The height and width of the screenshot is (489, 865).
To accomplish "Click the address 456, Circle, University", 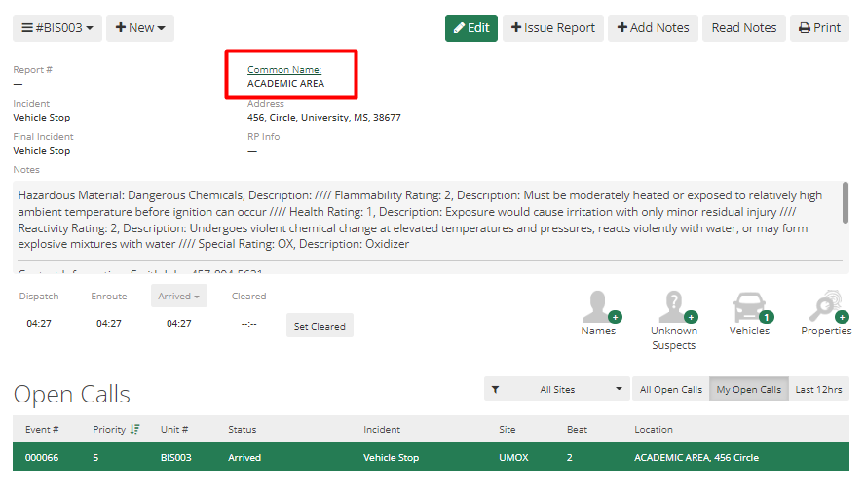I will (x=323, y=118).
